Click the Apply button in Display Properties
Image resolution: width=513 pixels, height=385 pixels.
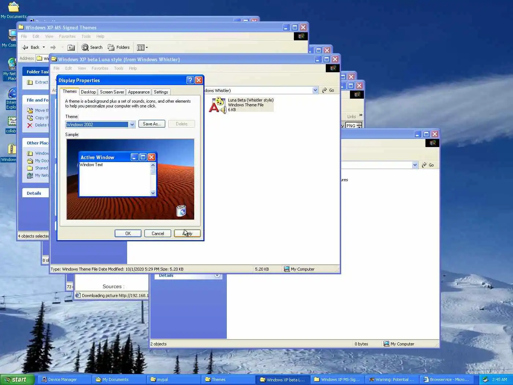tap(187, 234)
